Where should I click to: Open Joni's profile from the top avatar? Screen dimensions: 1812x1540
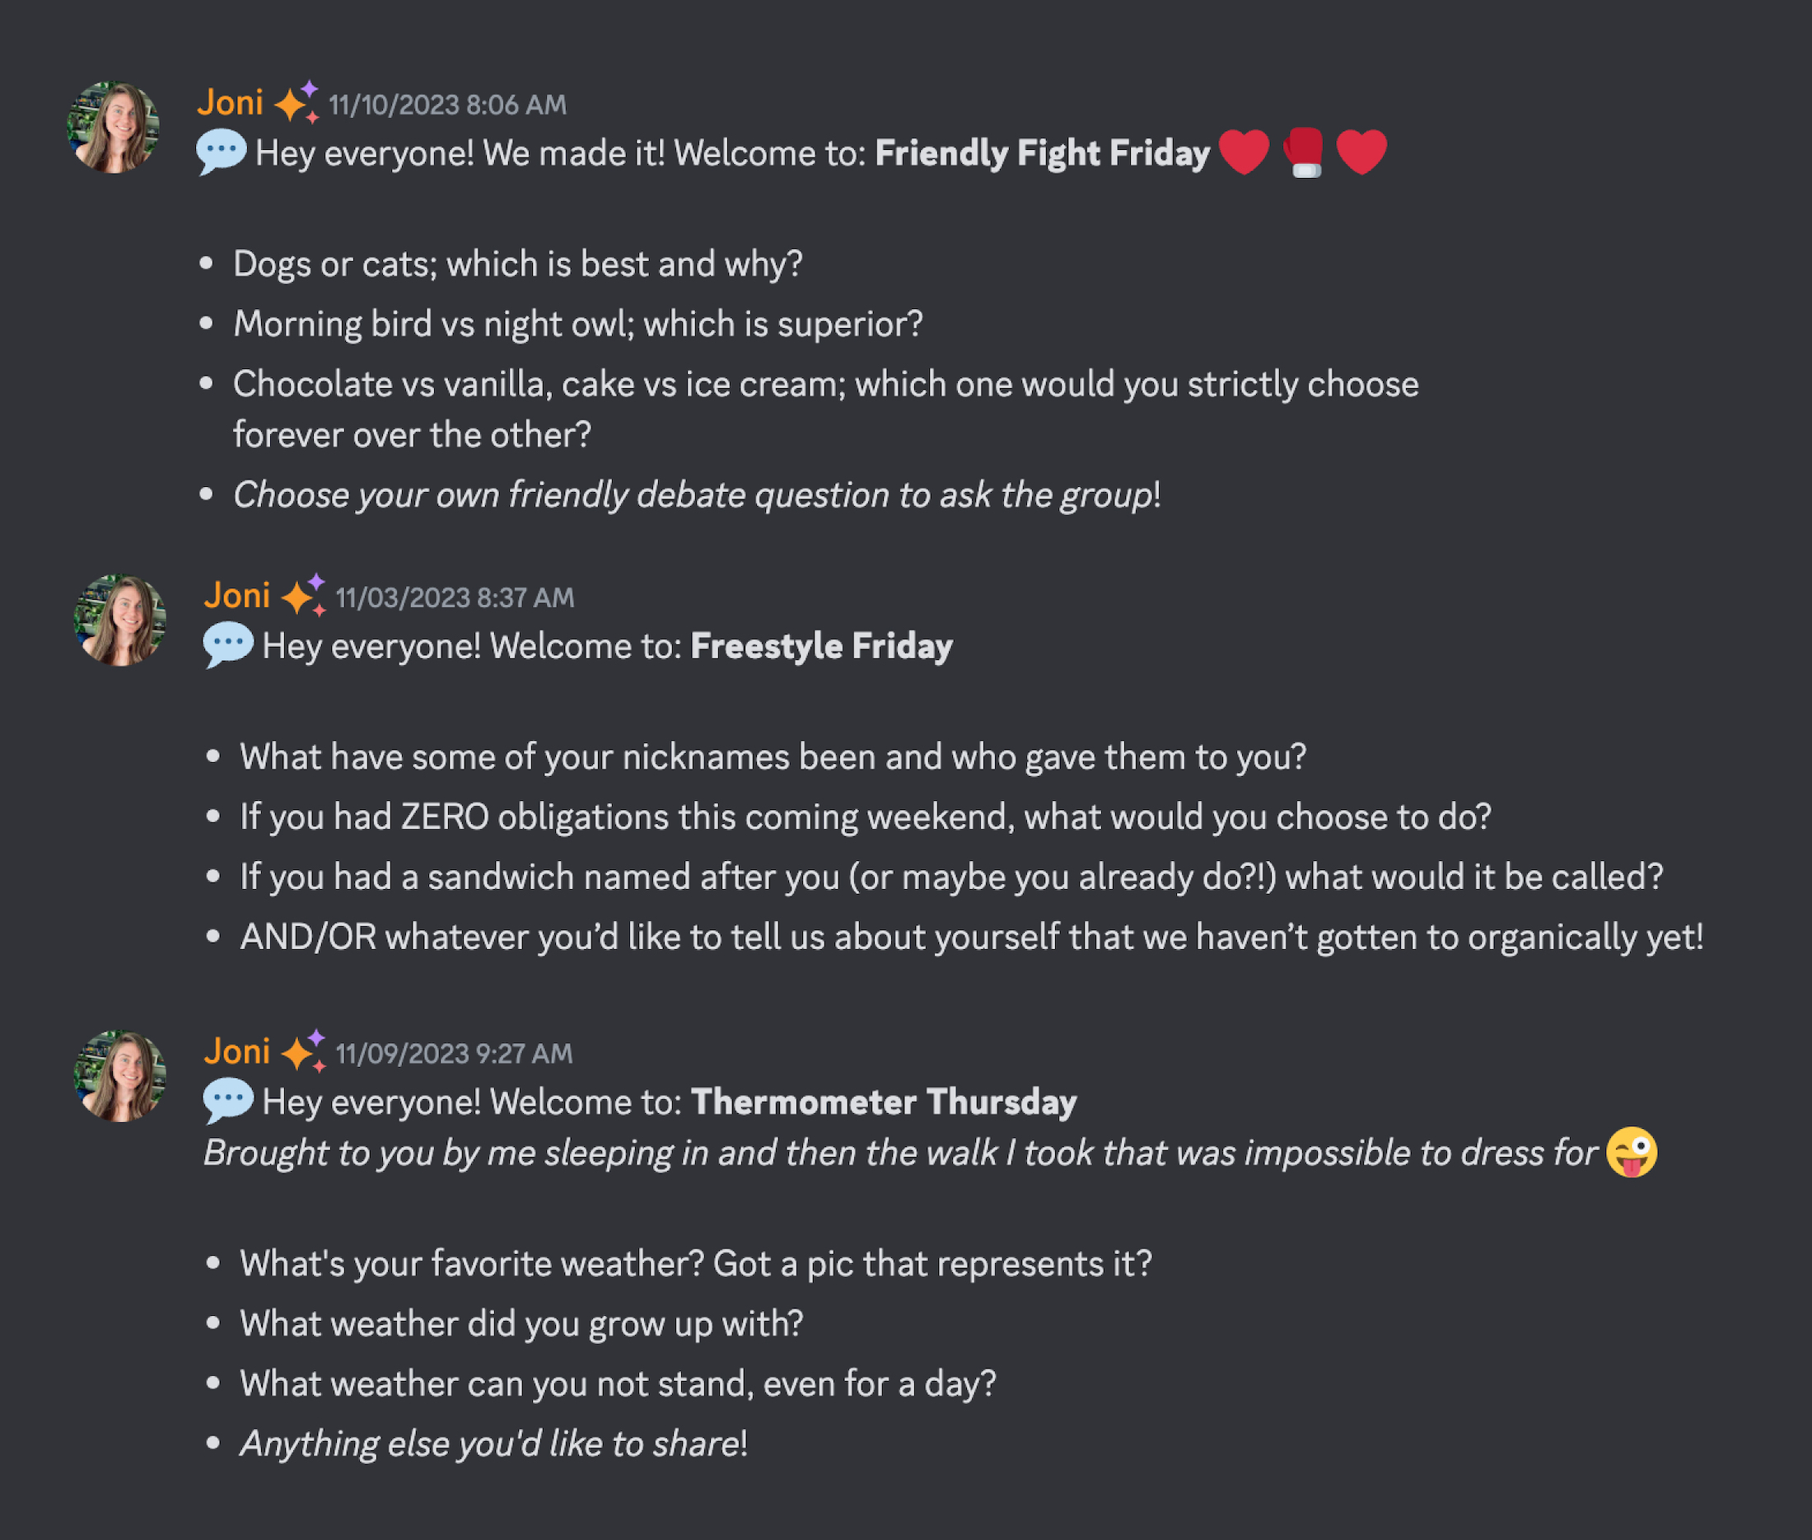116,126
